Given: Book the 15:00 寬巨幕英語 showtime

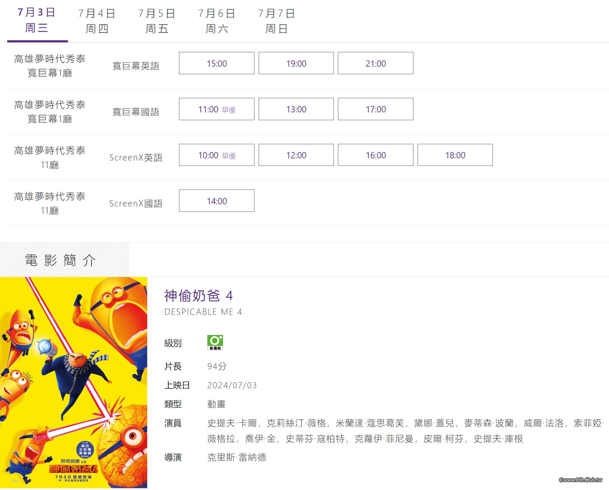Looking at the screenshot, I should pyautogui.click(x=217, y=63).
